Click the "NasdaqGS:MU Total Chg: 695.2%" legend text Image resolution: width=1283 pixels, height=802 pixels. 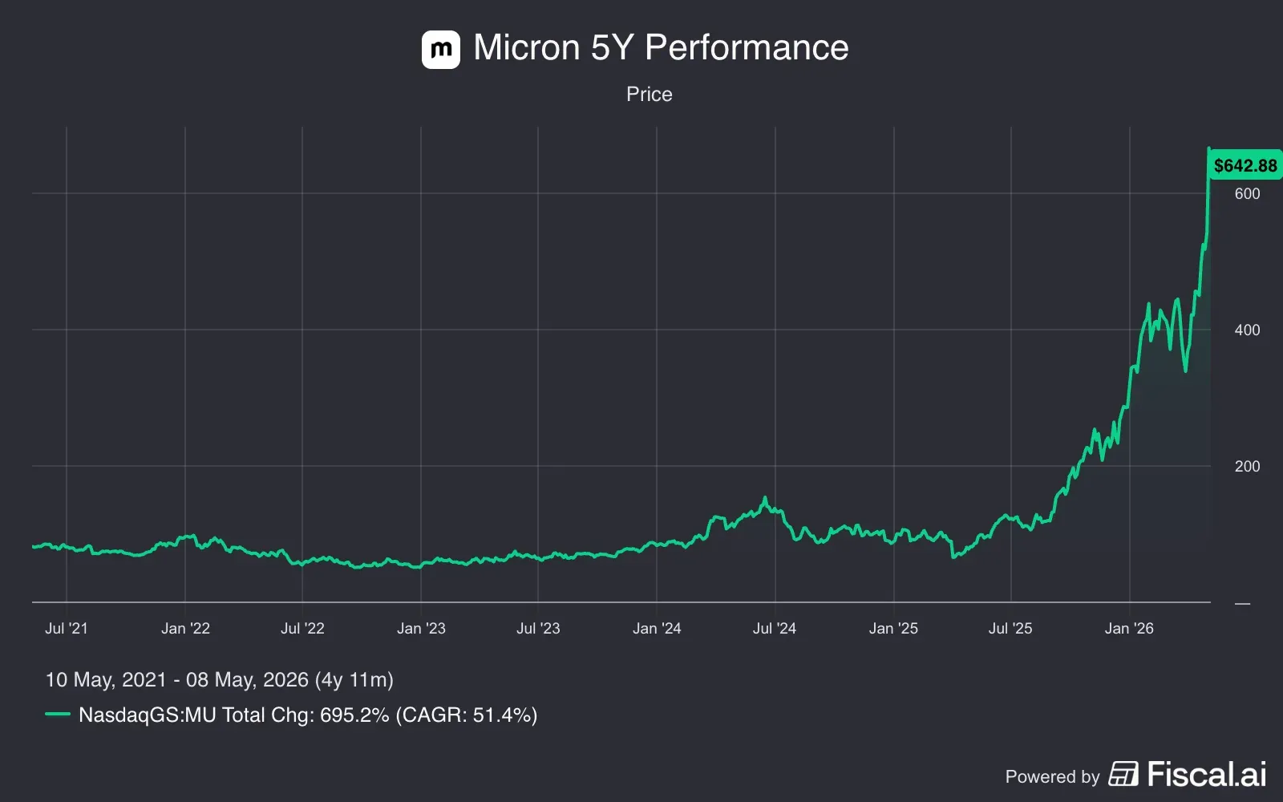(x=233, y=715)
